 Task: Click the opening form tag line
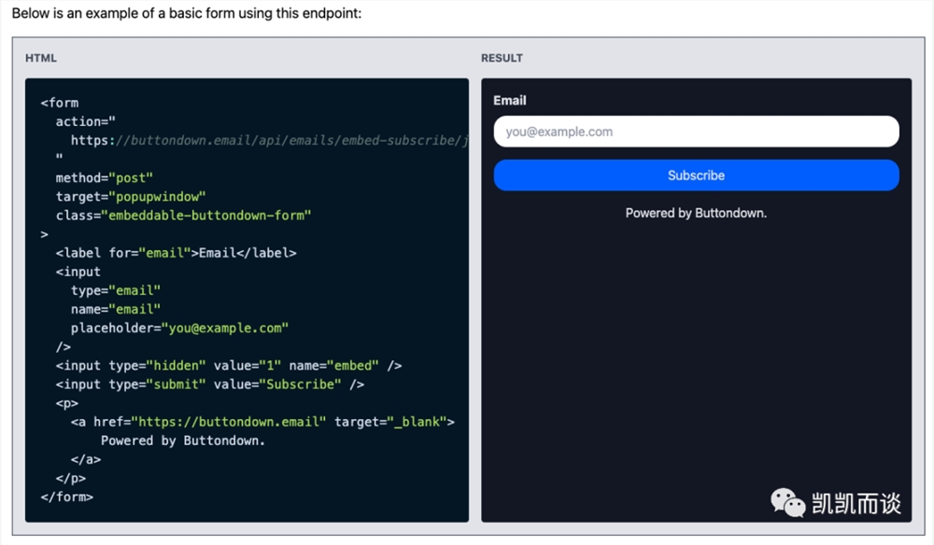point(60,103)
